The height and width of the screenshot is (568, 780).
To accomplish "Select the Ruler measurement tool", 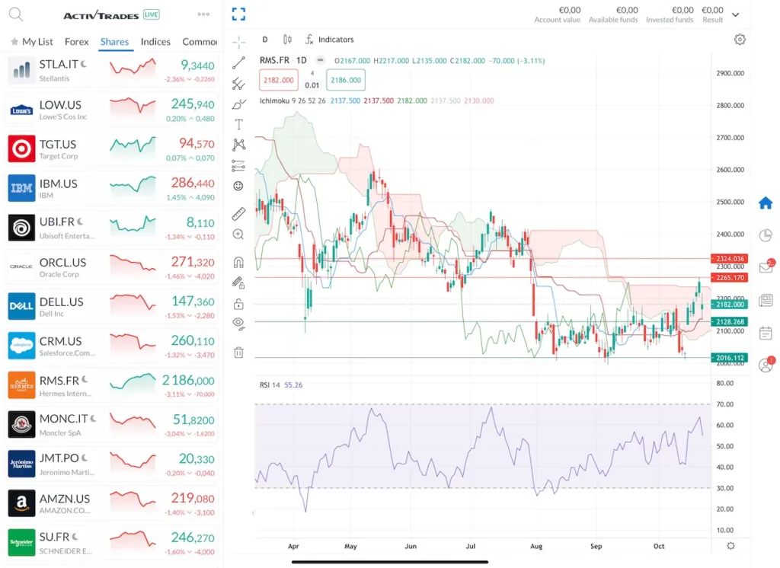I will pos(238,214).
